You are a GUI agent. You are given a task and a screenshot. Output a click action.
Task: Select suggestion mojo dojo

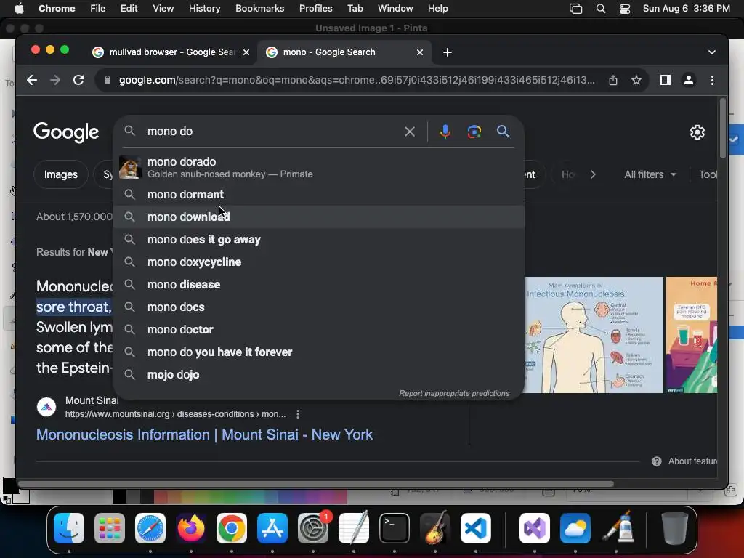(x=318, y=375)
